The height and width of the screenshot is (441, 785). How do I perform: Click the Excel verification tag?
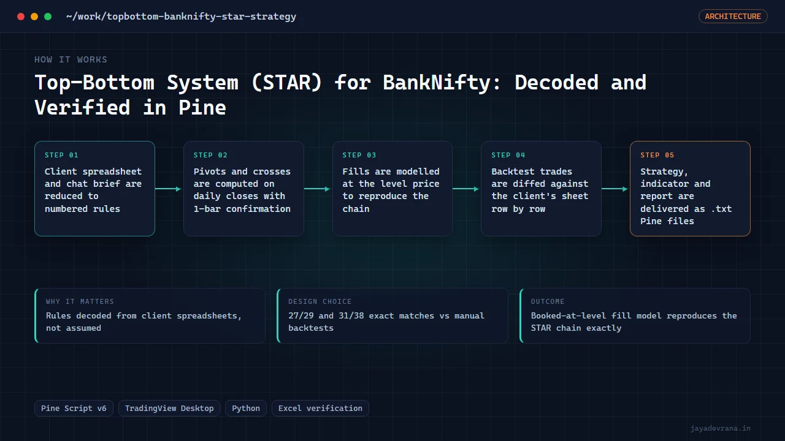click(x=320, y=408)
